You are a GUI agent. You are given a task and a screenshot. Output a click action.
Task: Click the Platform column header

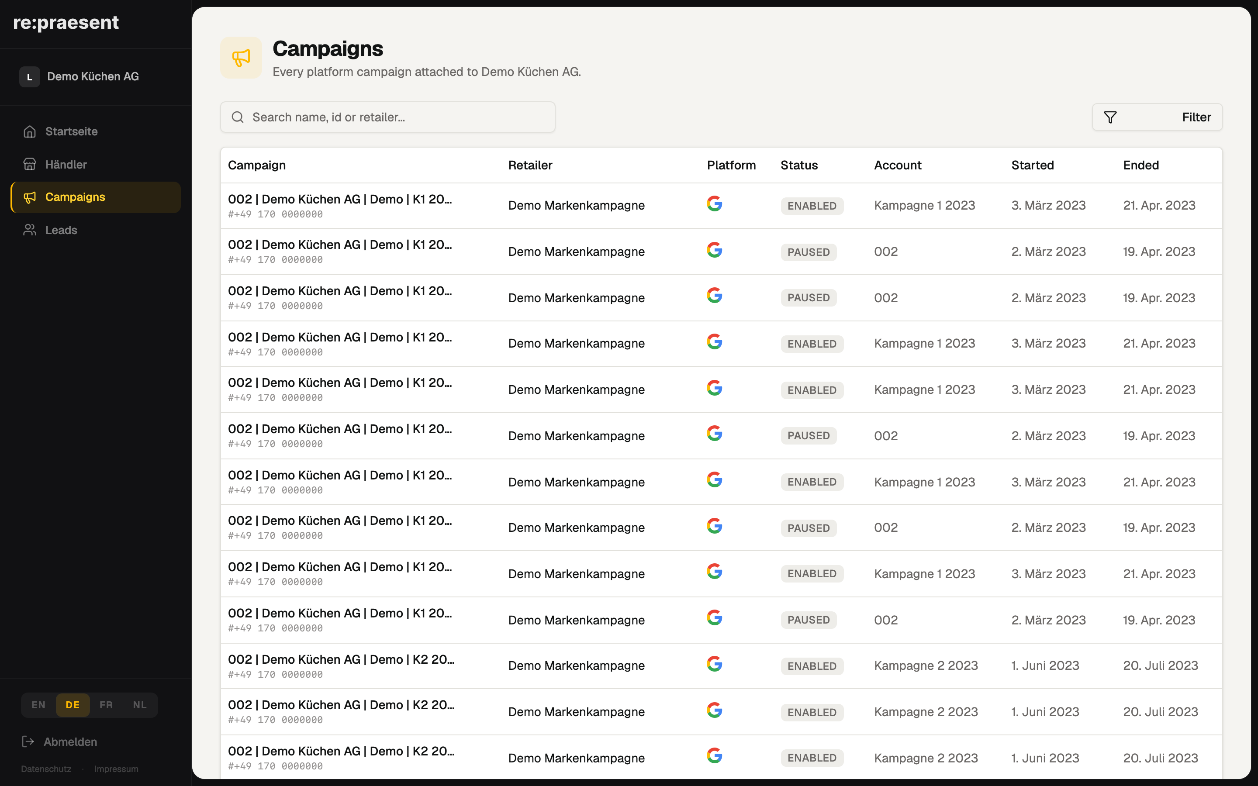[x=731, y=165]
